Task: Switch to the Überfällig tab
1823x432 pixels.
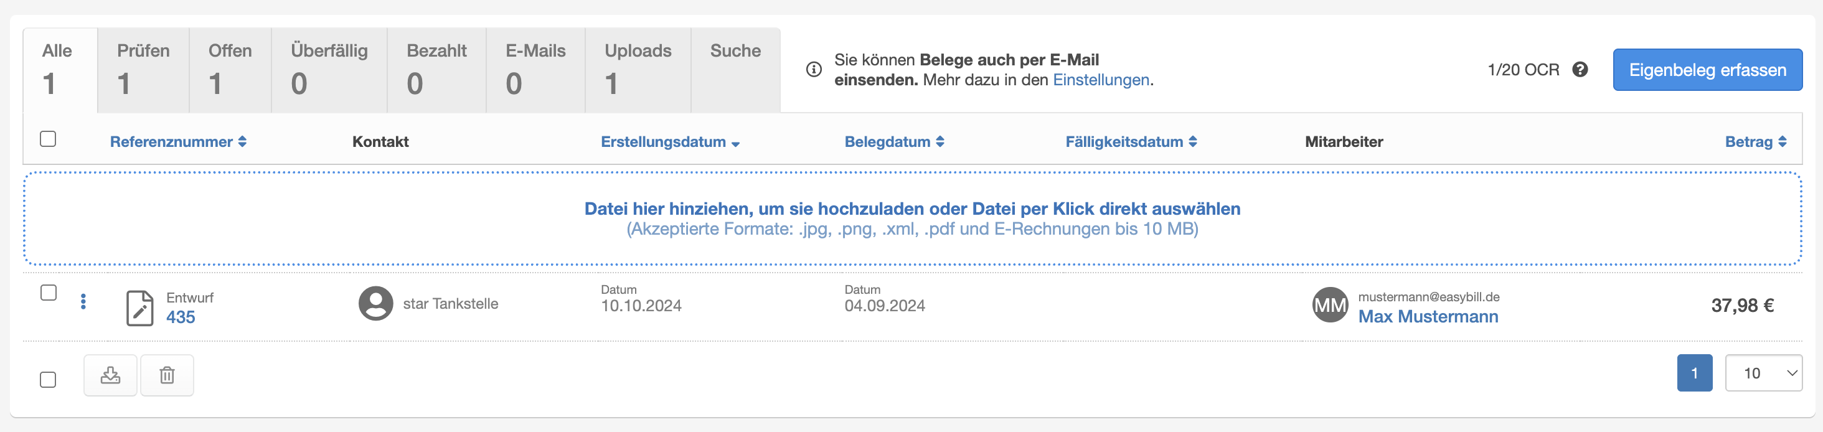Action: coord(329,69)
